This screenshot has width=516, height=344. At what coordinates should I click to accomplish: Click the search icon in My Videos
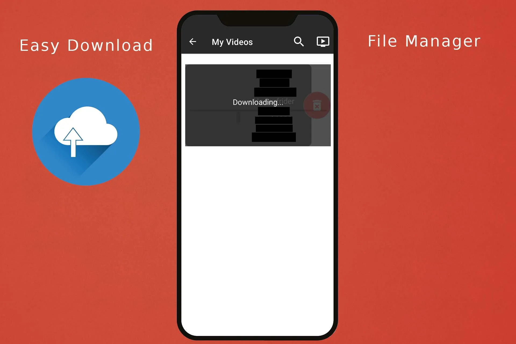pyautogui.click(x=299, y=41)
